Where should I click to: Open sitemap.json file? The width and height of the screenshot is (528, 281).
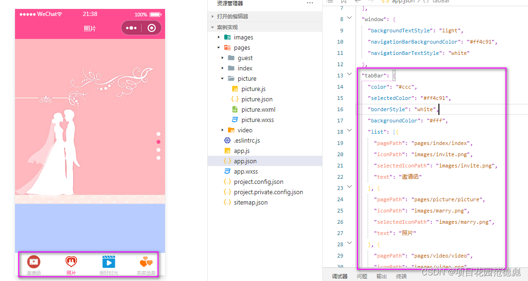click(251, 203)
